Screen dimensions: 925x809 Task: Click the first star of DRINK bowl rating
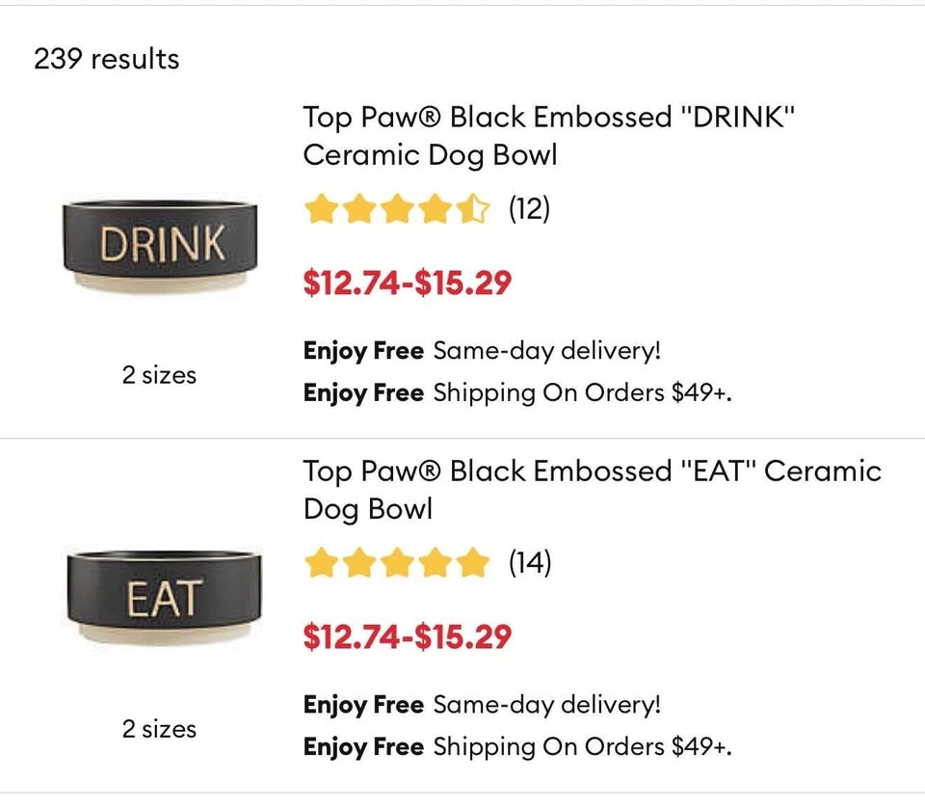coord(320,208)
